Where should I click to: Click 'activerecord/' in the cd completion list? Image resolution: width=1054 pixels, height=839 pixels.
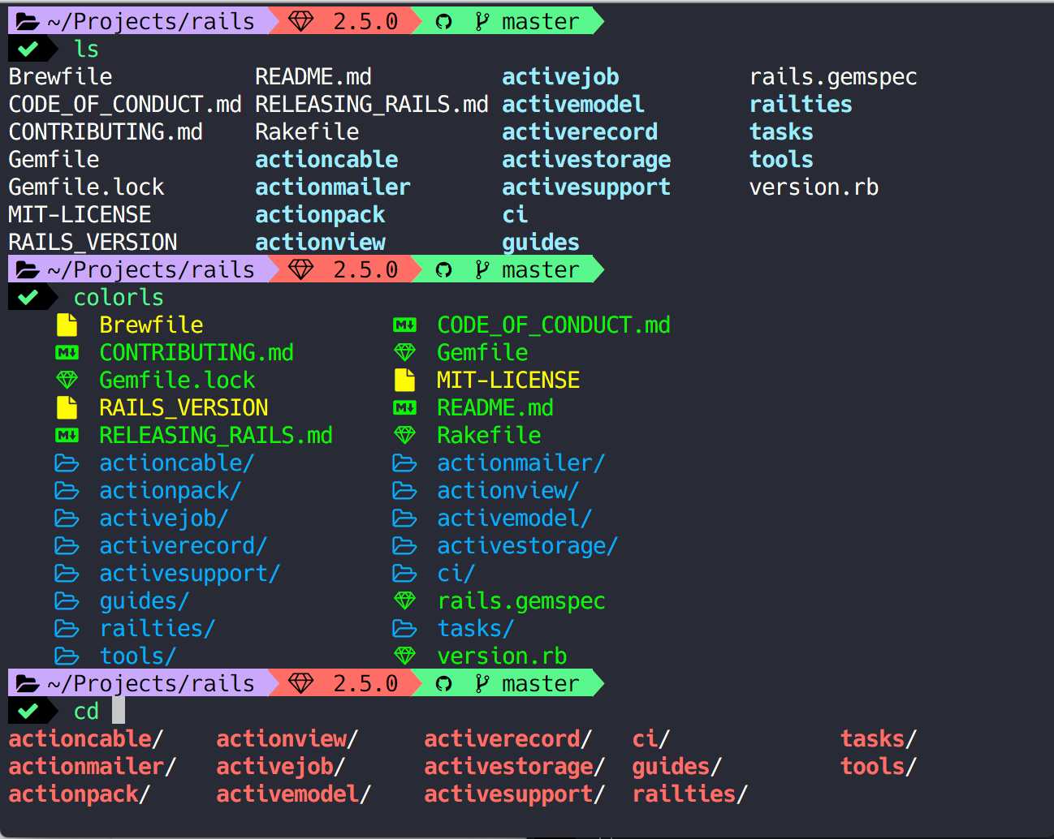(x=508, y=739)
